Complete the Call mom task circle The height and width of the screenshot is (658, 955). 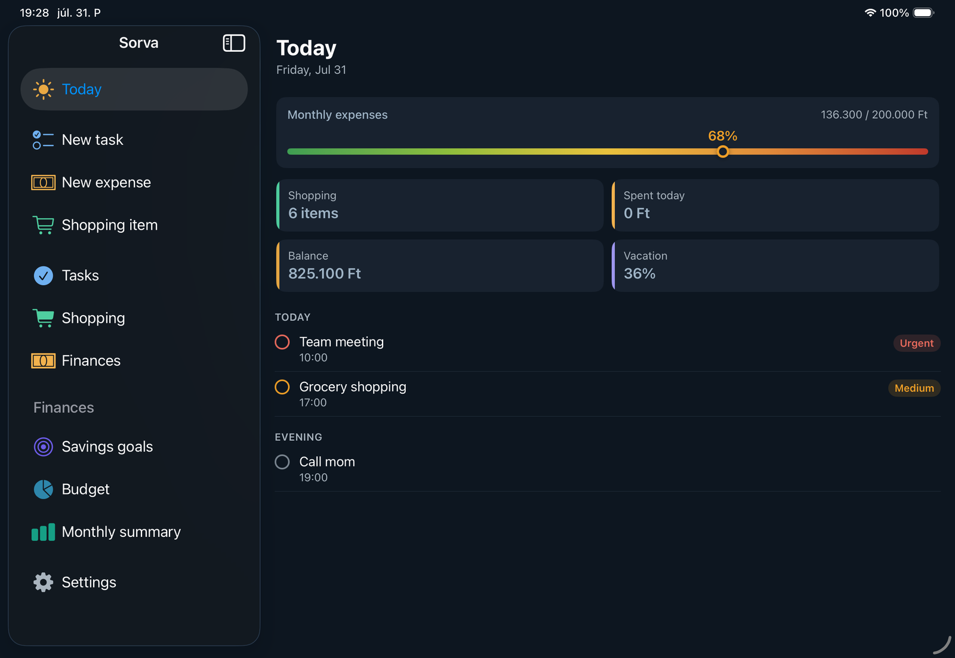[282, 462]
